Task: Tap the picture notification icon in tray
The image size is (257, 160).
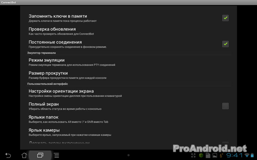Action: [215, 155]
